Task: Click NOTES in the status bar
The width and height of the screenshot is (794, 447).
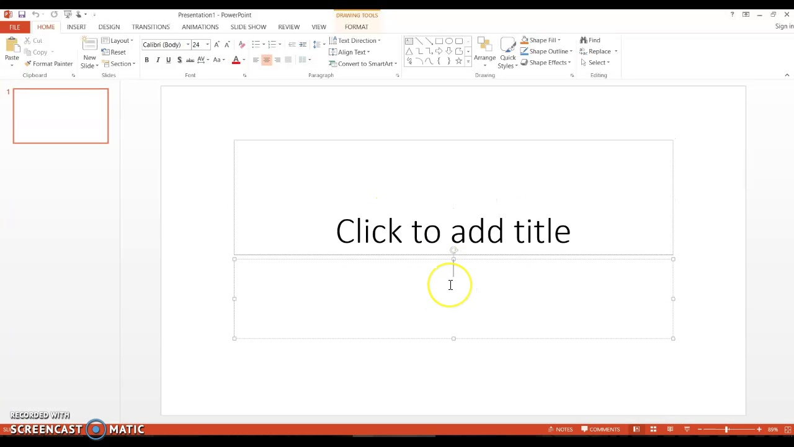Action: tap(560, 429)
